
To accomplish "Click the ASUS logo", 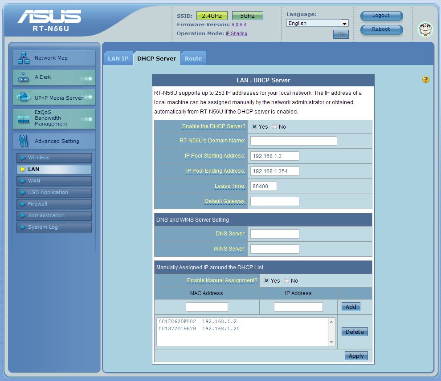I will click(x=49, y=17).
